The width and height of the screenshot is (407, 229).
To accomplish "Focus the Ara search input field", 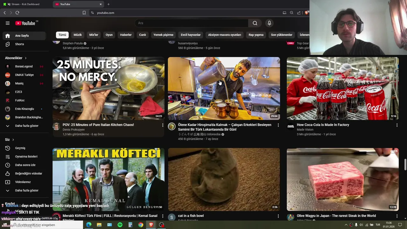I will 191,23.
